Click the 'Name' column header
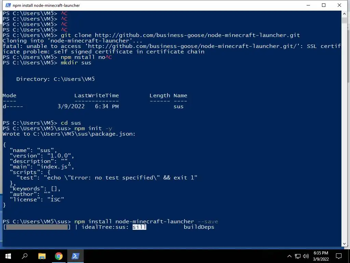The height and width of the screenshot is (263, 350). tap(180, 96)
